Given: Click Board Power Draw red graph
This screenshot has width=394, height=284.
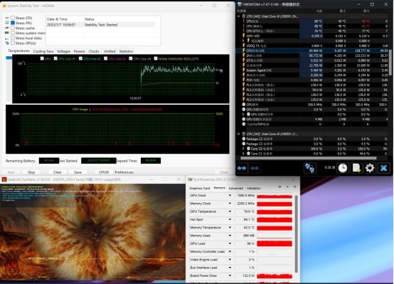Looking at the screenshot, I should (275, 275).
